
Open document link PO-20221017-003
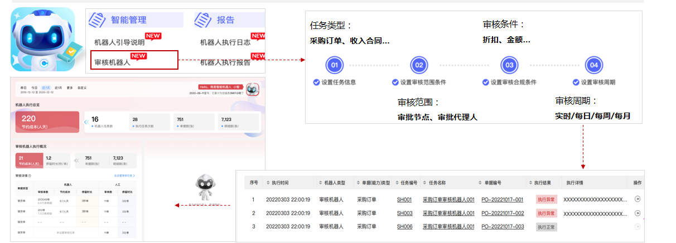503,227
